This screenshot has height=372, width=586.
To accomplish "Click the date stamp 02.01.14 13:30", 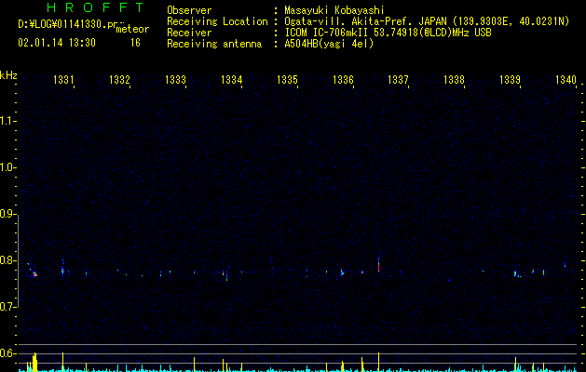I will [57, 43].
